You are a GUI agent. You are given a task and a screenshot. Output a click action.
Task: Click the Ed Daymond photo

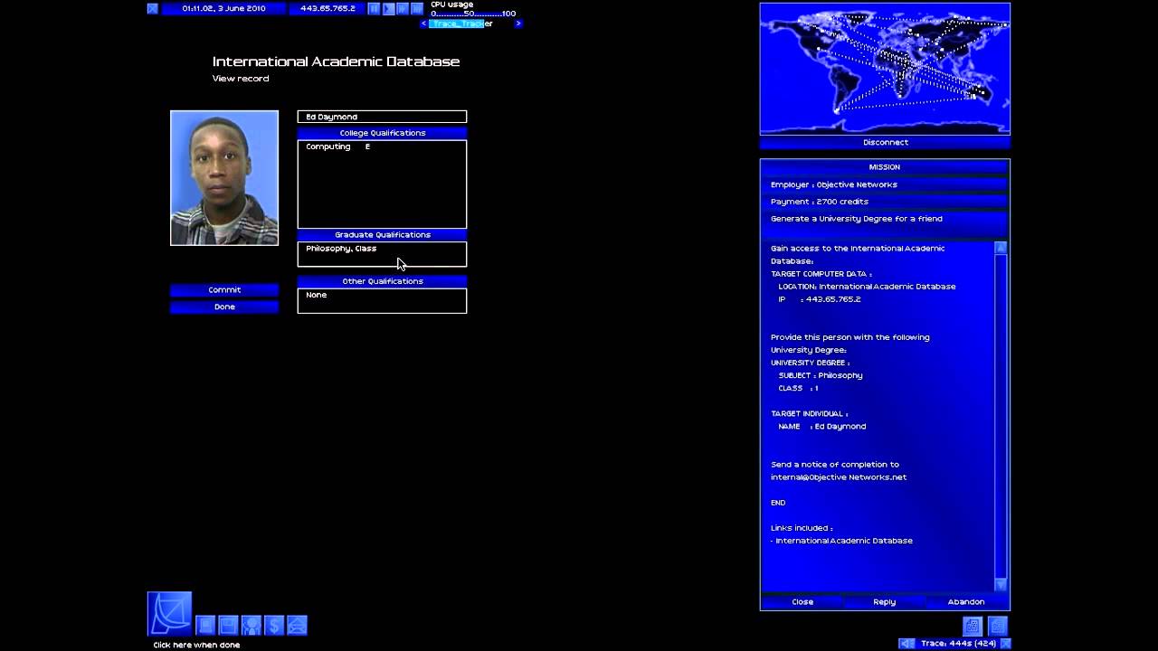click(x=224, y=178)
